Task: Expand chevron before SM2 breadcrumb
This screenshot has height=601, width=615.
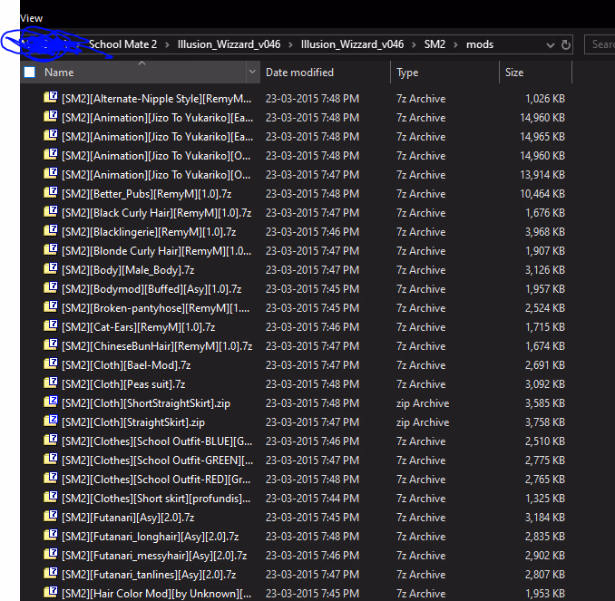Action: click(x=414, y=44)
